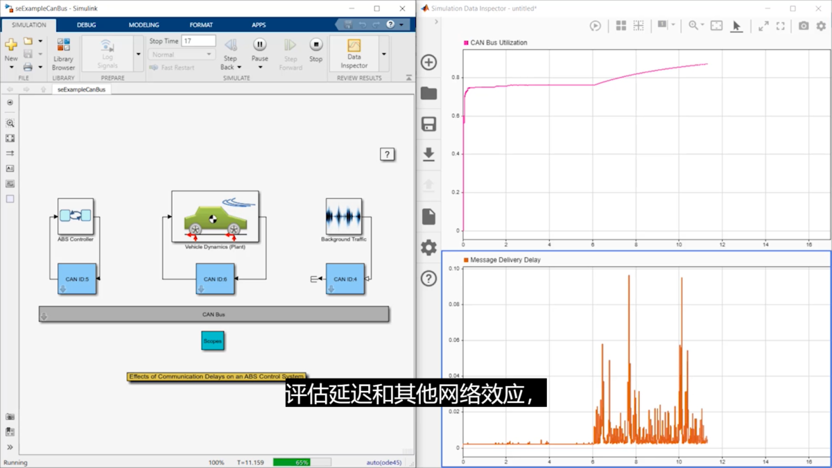Click the Open folder icon in Data Inspector sidebar
This screenshot has height=468, width=832.
(x=428, y=93)
